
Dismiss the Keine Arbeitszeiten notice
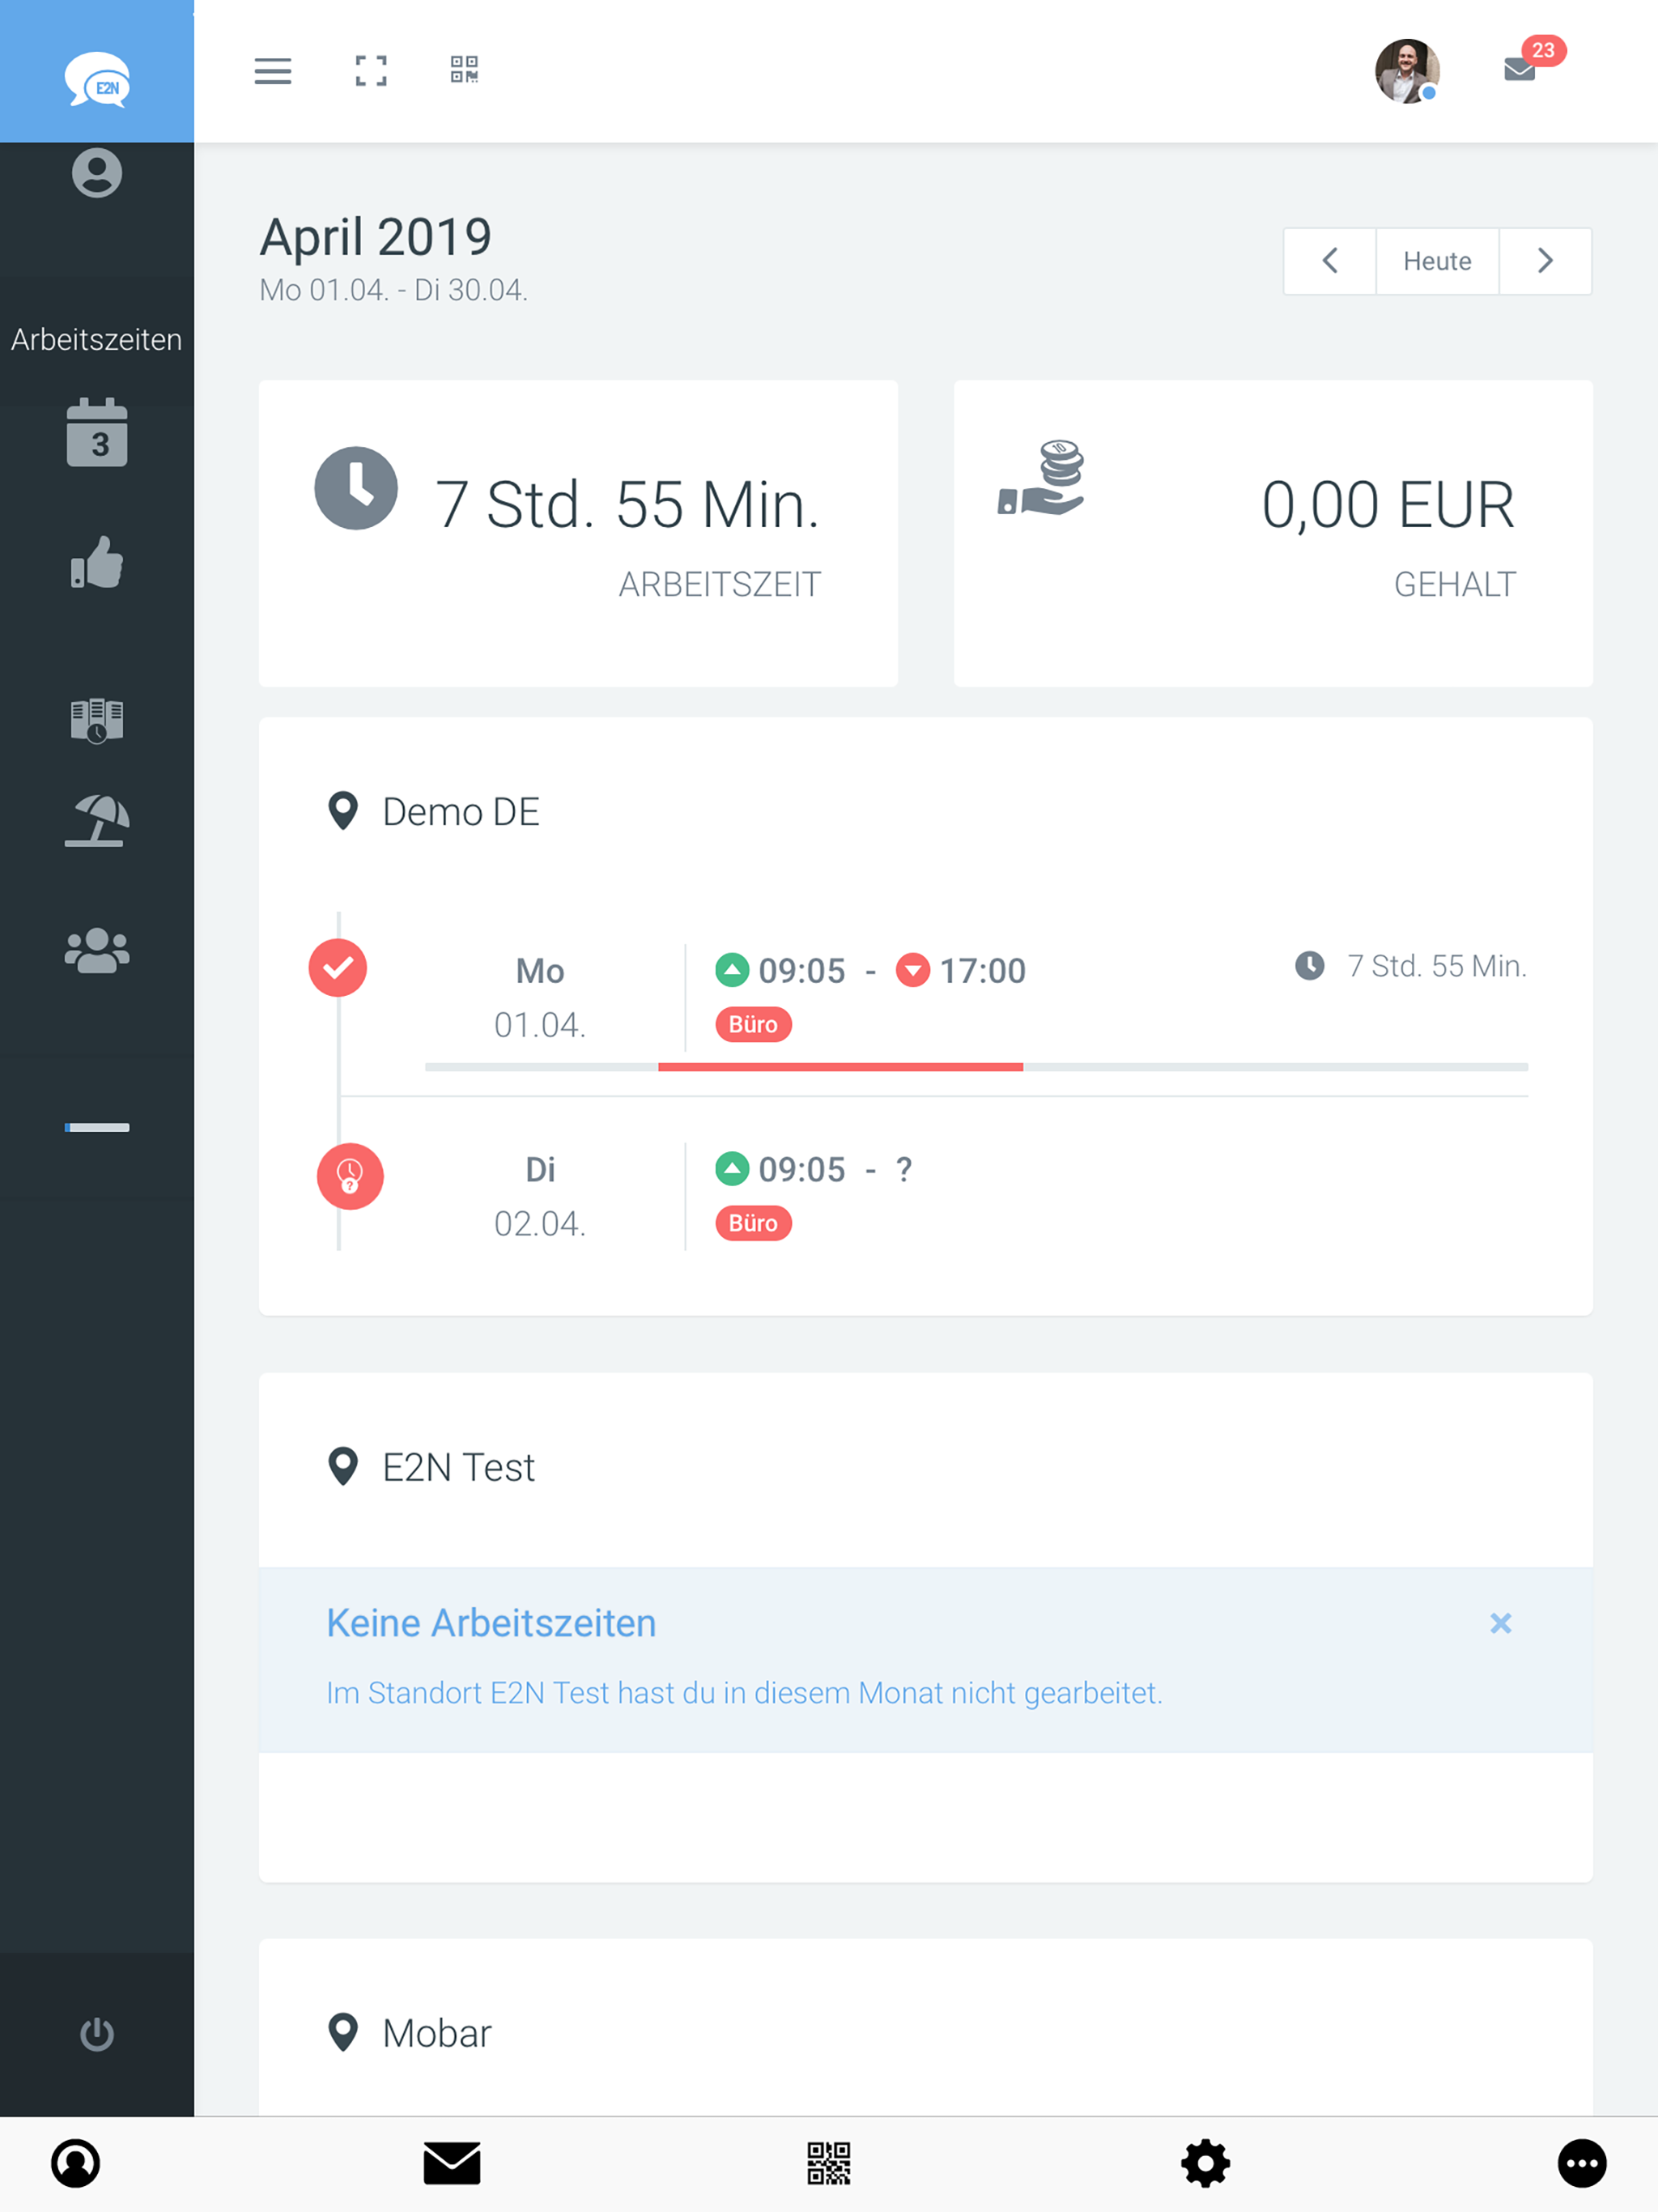[x=1501, y=1622]
